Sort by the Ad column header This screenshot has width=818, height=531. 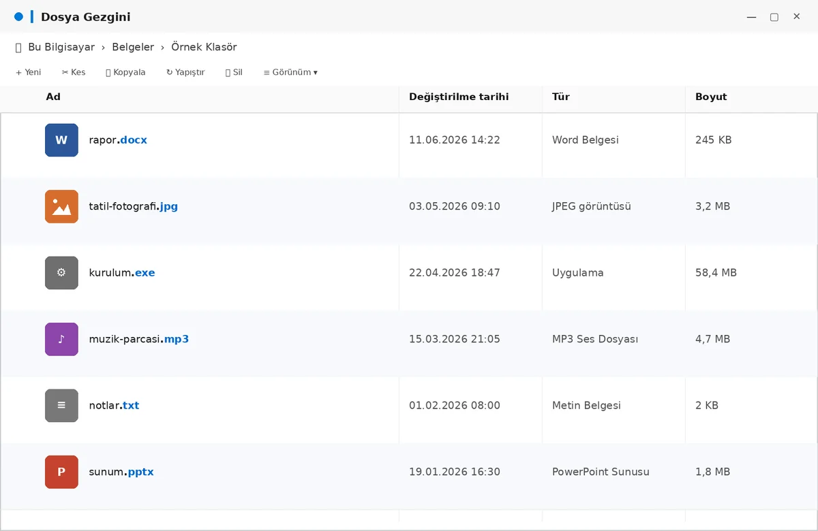tap(53, 97)
